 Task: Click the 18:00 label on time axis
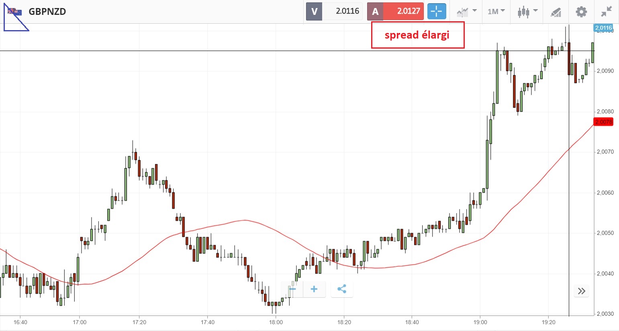click(x=276, y=322)
